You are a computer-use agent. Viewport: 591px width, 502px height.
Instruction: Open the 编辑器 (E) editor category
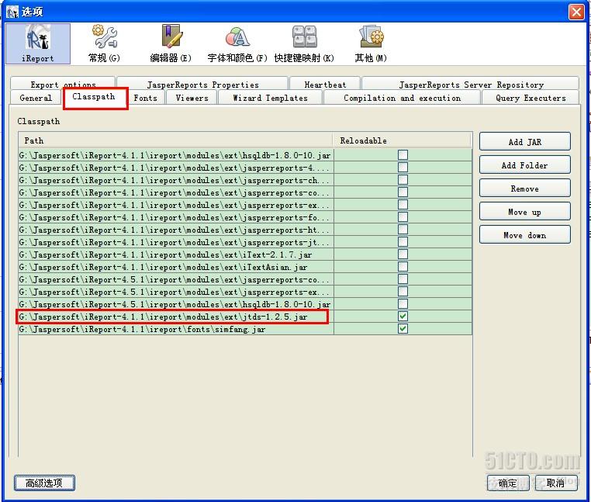[x=171, y=43]
